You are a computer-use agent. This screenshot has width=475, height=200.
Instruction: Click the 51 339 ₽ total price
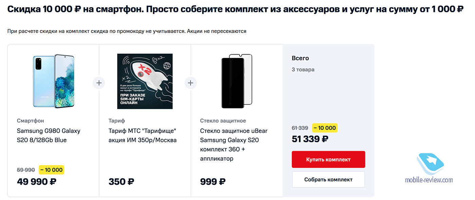pyautogui.click(x=310, y=139)
